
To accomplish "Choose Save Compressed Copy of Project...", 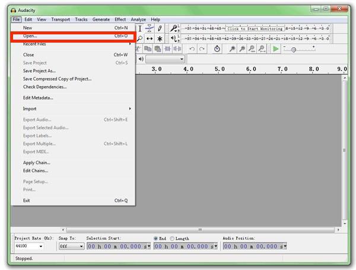I will pos(73,79).
